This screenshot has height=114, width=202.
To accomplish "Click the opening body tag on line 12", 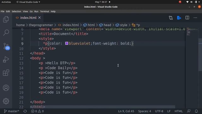I will pos(38,58).
